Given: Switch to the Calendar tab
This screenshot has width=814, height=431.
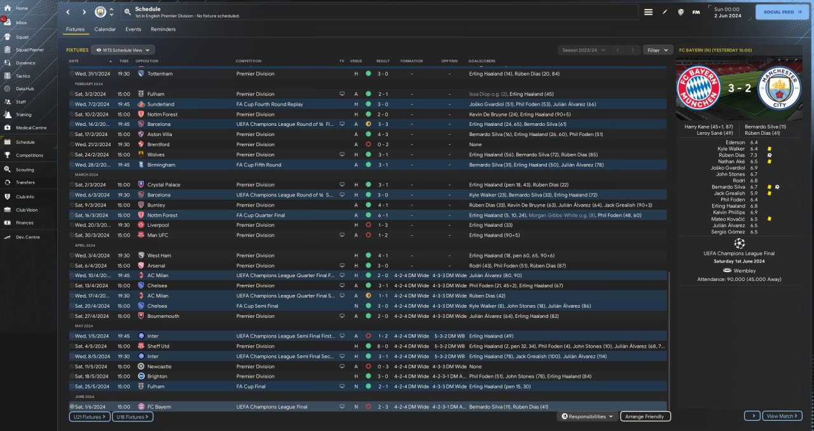Looking at the screenshot, I should coord(105,29).
